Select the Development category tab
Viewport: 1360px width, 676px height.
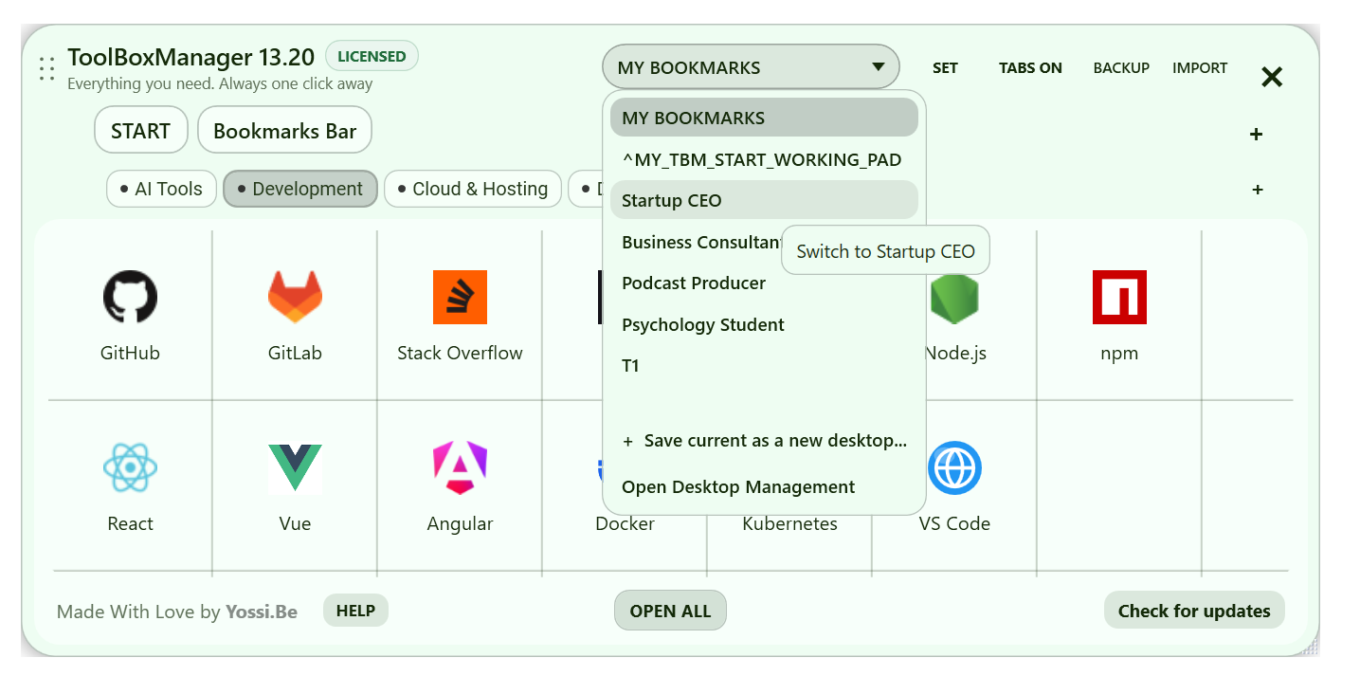pos(300,189)
